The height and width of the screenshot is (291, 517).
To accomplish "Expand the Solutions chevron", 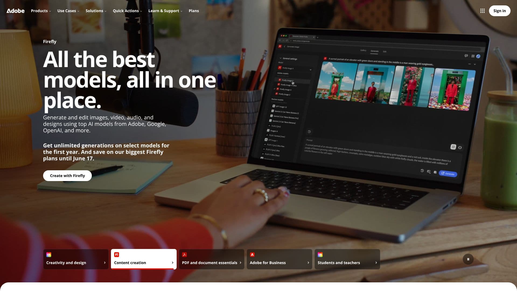I will pyautogui.click(x=106, y=11).
